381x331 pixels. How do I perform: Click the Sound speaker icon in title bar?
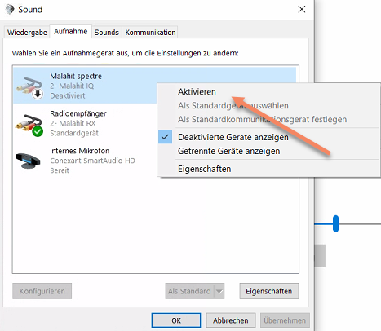10,9
